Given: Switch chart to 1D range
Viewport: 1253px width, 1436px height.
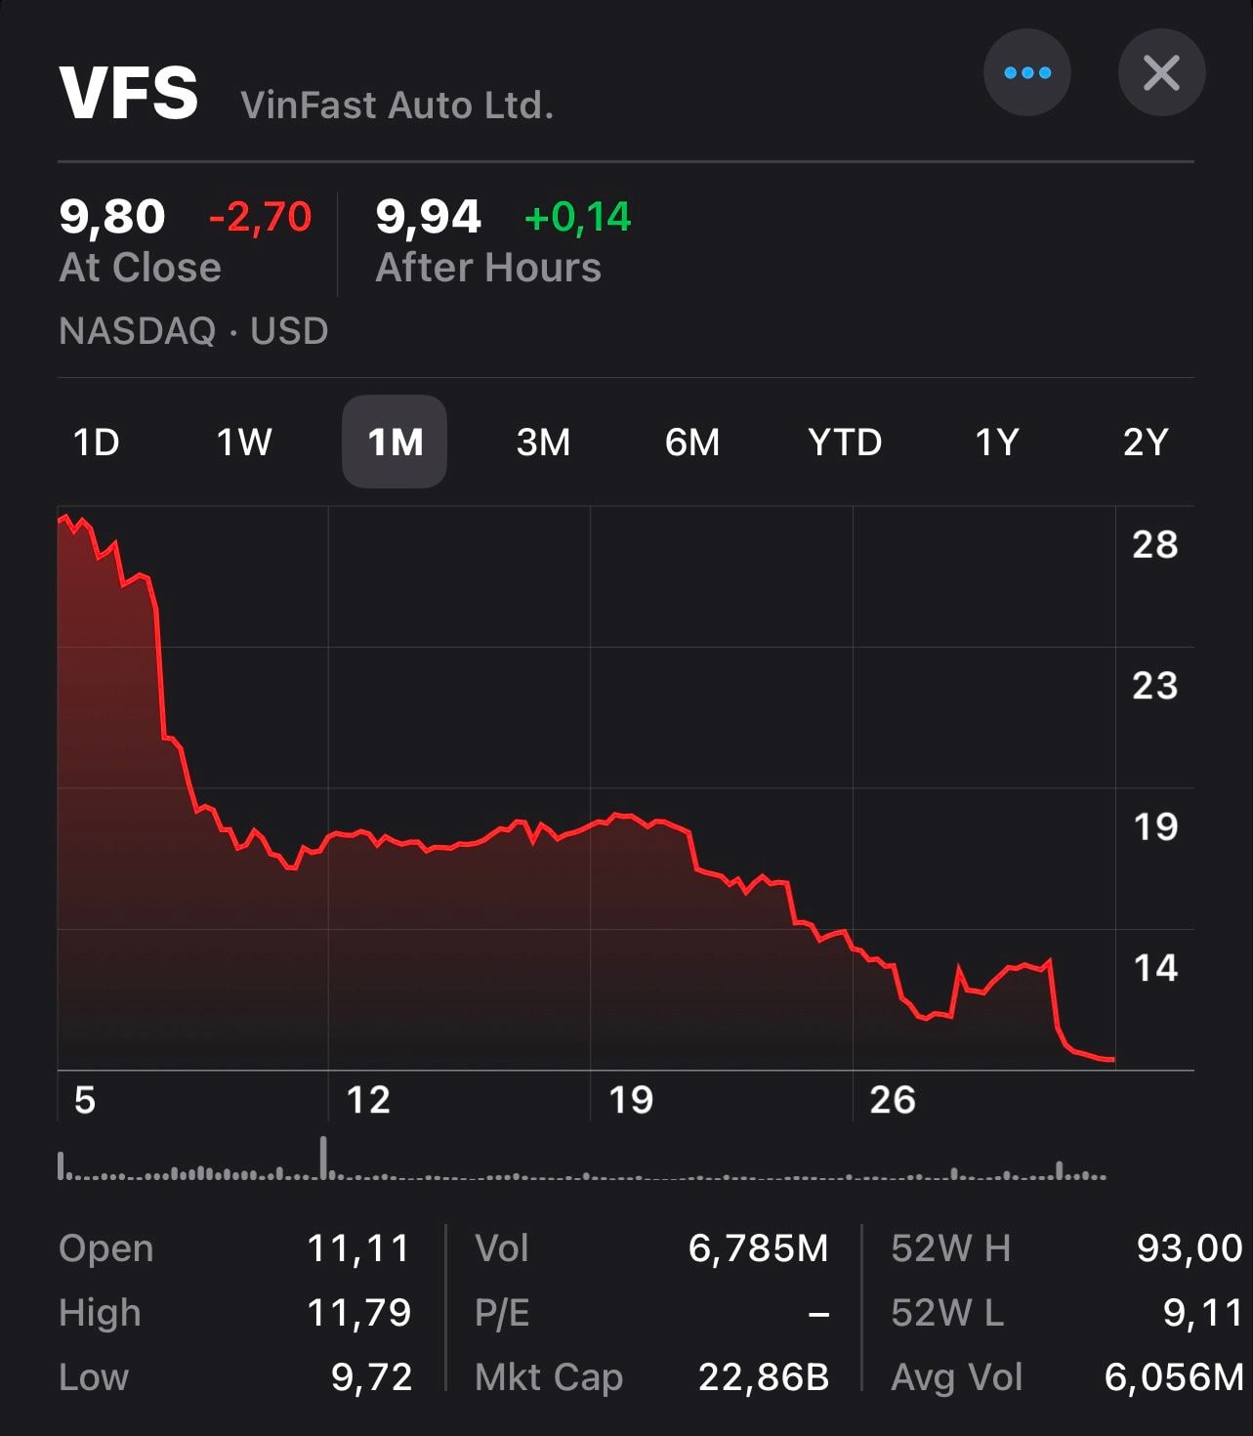Looking at the screenshot, I should [x=96, y=443].
